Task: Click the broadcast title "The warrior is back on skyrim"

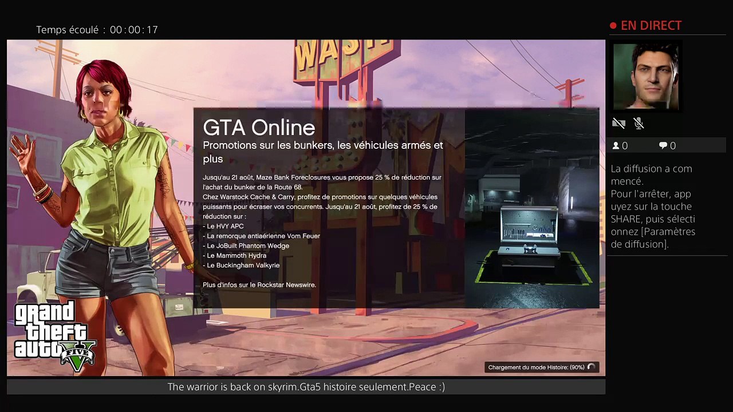Action: click(306, 387)
